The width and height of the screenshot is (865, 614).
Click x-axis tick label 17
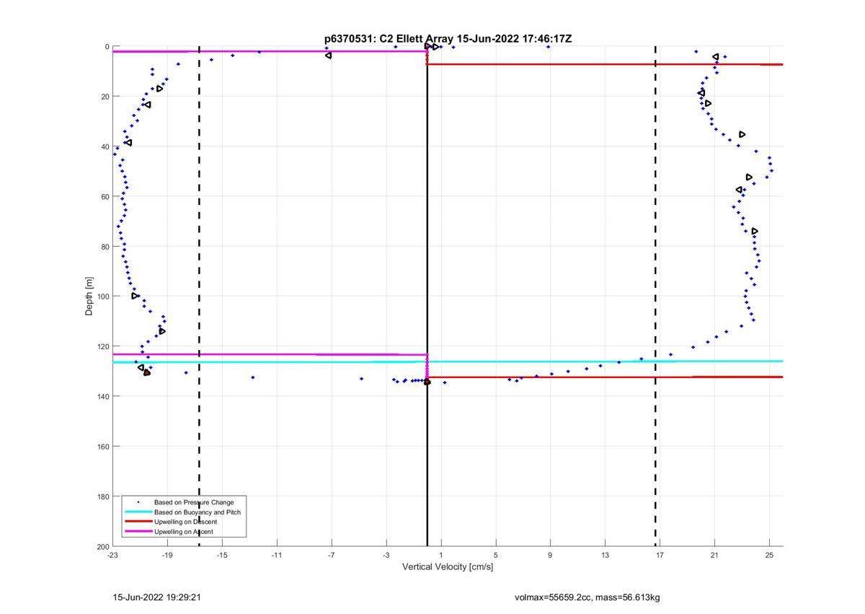[x=660, y=555]
